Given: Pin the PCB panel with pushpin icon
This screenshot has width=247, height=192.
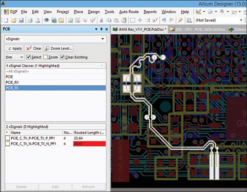Looking at the screenshot, I should (x=101, y=29).
